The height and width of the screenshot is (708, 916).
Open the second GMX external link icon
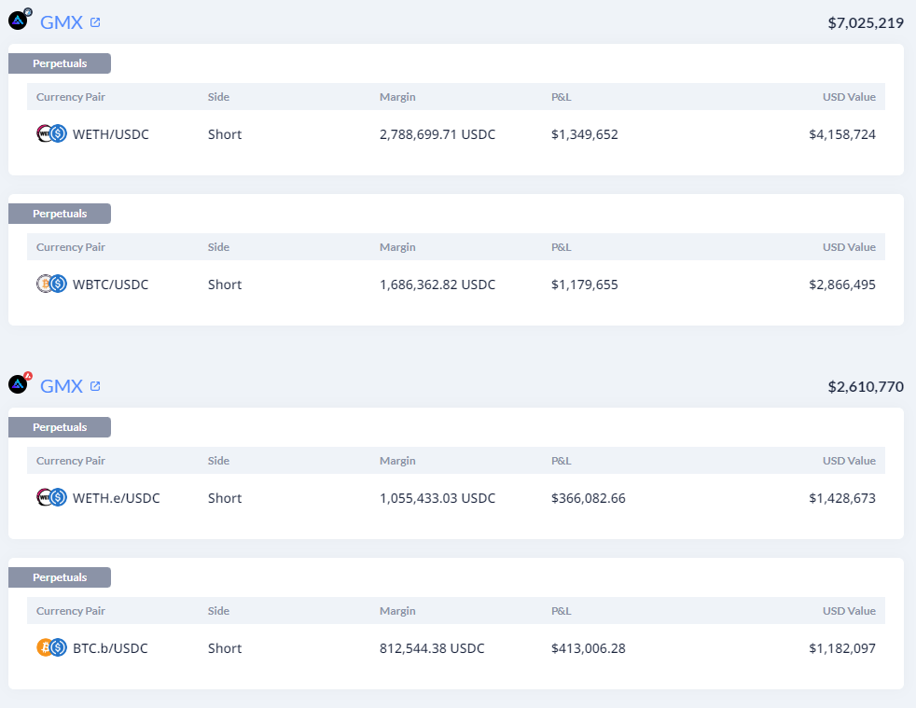click(95, 387)
